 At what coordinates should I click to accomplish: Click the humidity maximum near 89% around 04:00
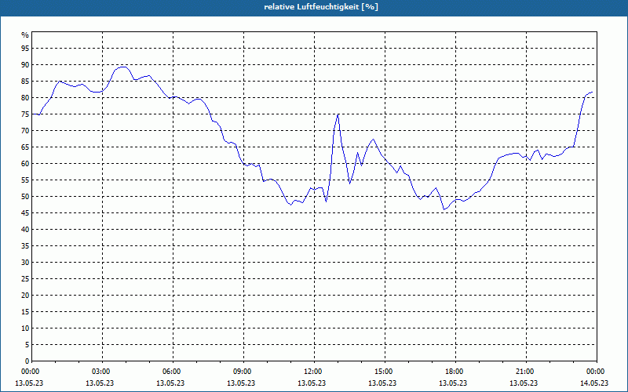[124, 67]
